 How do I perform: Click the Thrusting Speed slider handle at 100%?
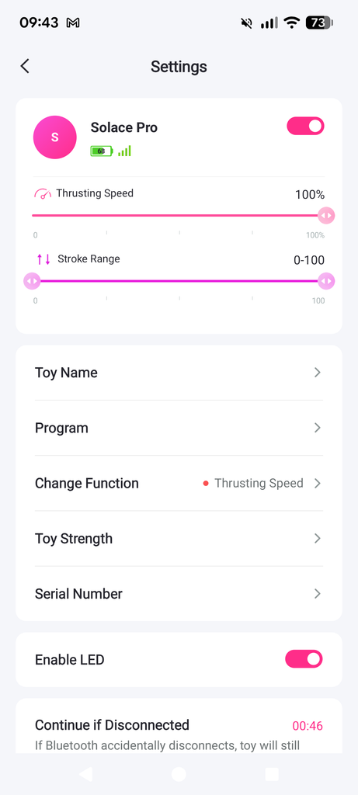pyautogui.click(x=327, y=216)
